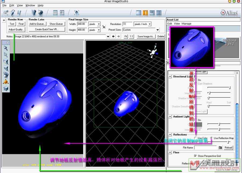
Task: Open the Edit menu in the main menu bar
Action: 12,5
